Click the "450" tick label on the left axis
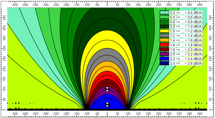The height and width of the screenshot is (118, 215). [4, 17]
